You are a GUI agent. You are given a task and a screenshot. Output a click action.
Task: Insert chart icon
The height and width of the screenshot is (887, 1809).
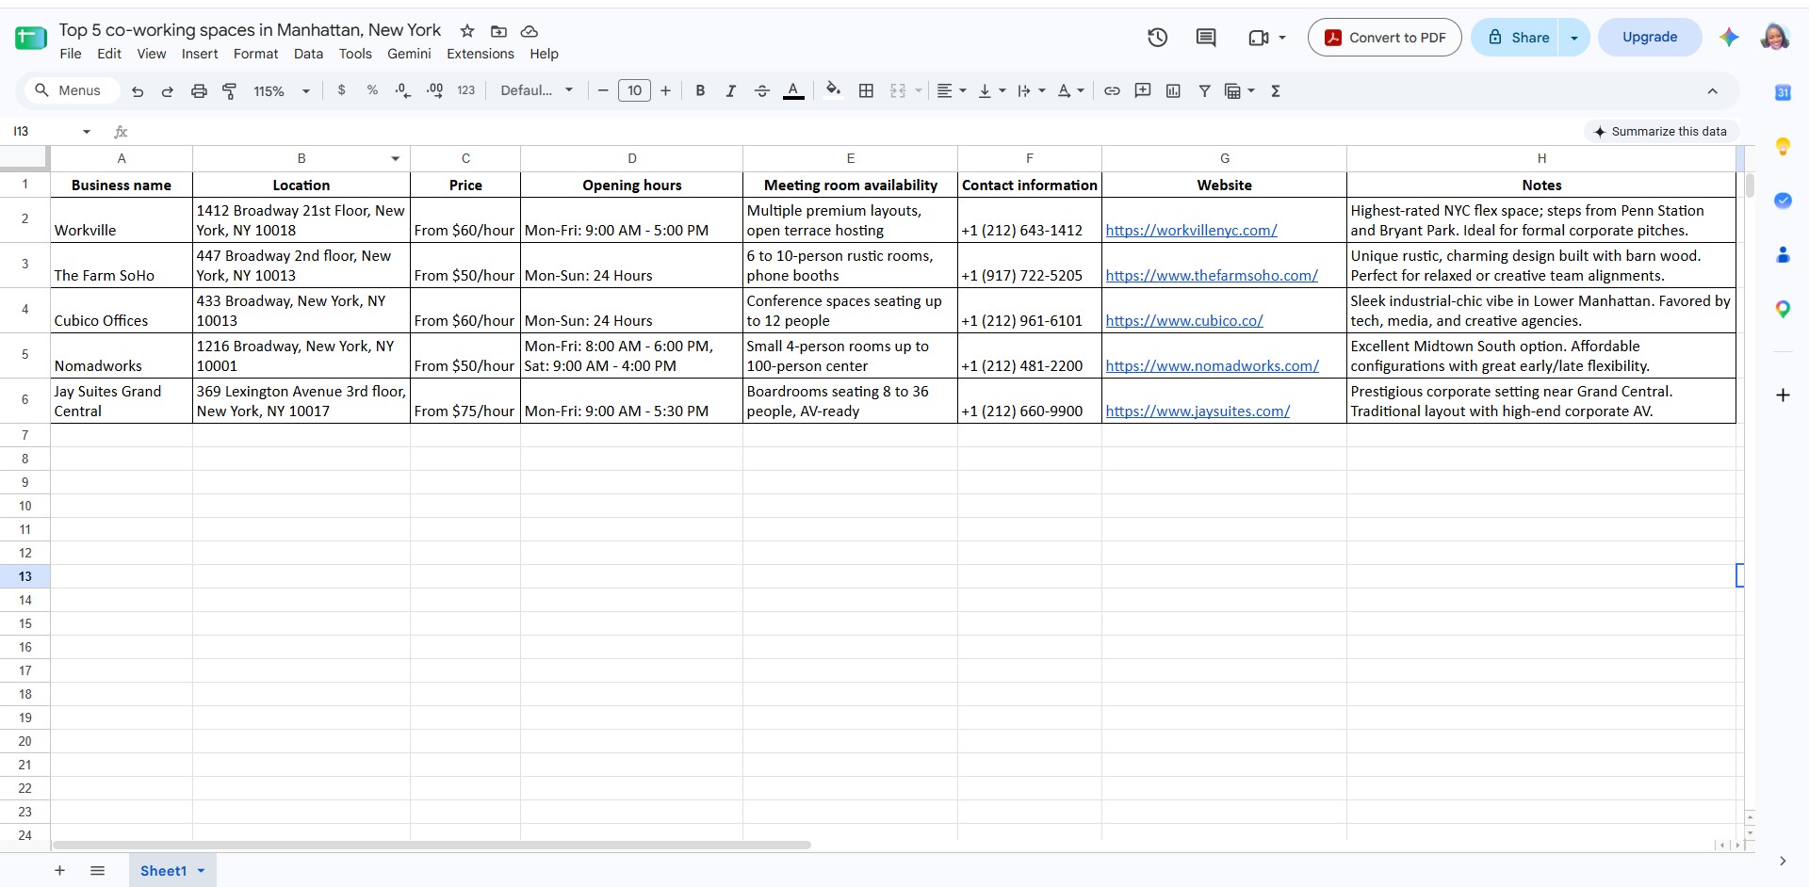[x=1173, y=90]
